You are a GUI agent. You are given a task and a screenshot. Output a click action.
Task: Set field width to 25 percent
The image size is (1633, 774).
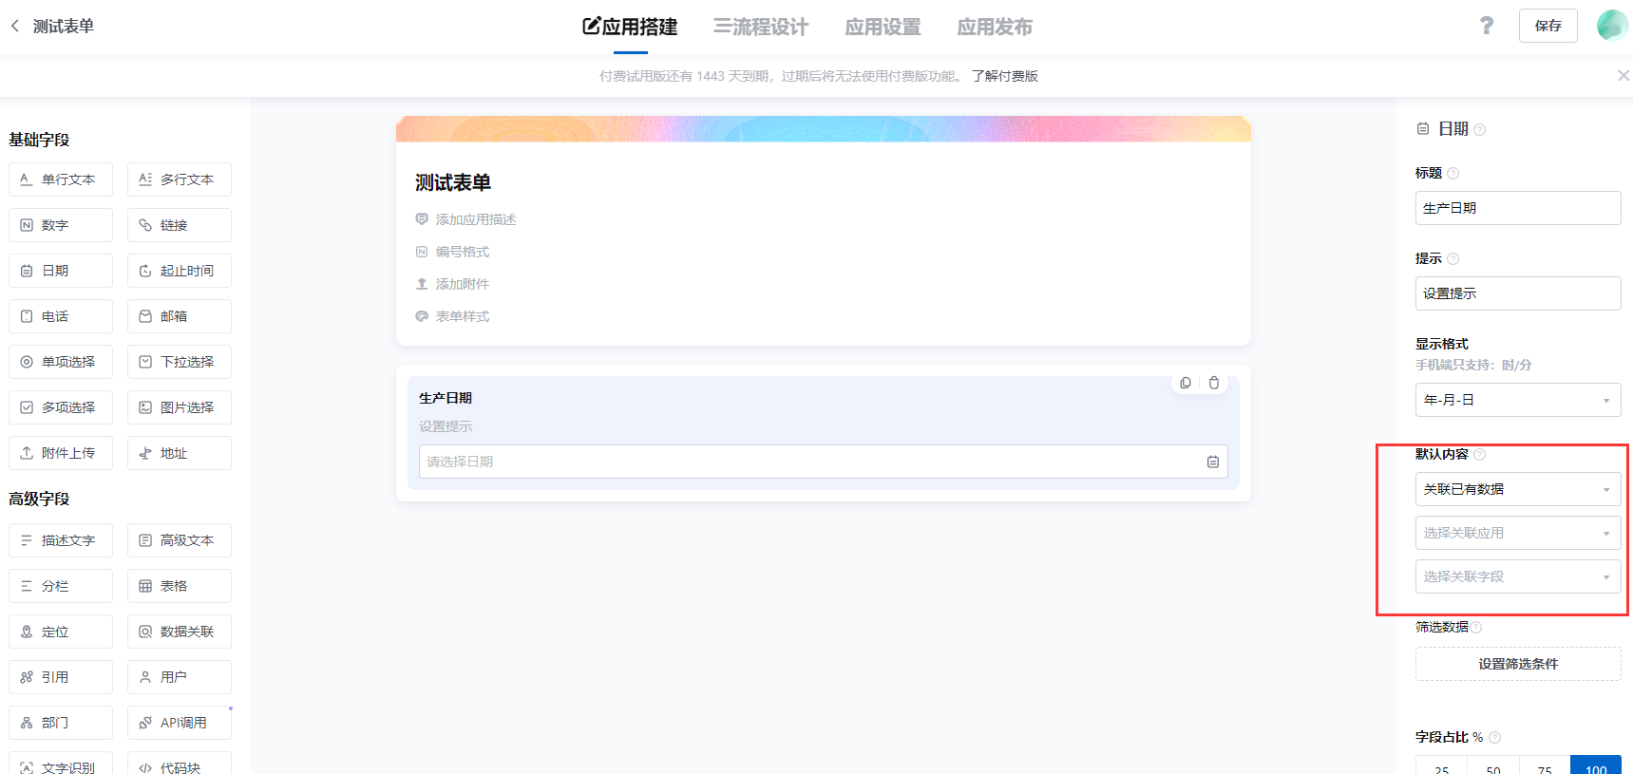coord(1441,765)
